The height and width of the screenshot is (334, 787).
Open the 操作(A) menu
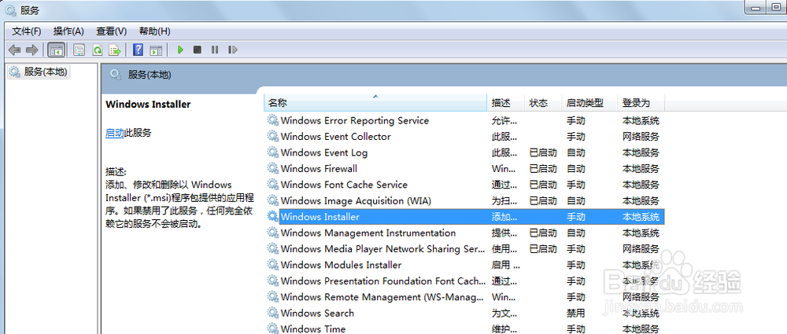pos(68,31)
